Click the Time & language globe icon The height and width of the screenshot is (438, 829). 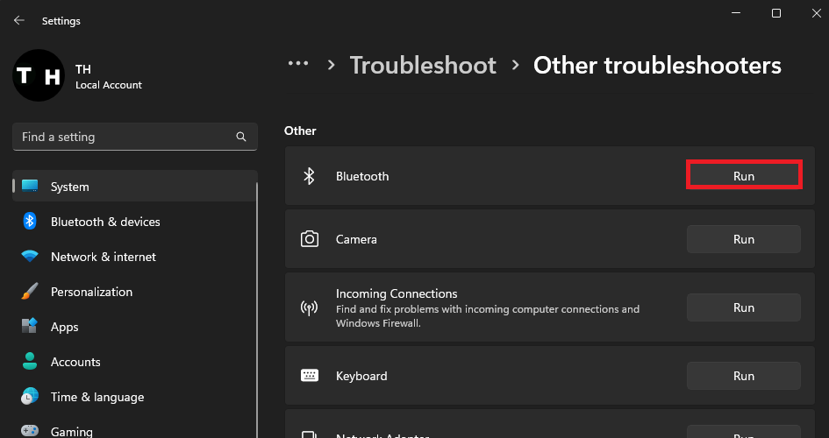click(30, 397)
